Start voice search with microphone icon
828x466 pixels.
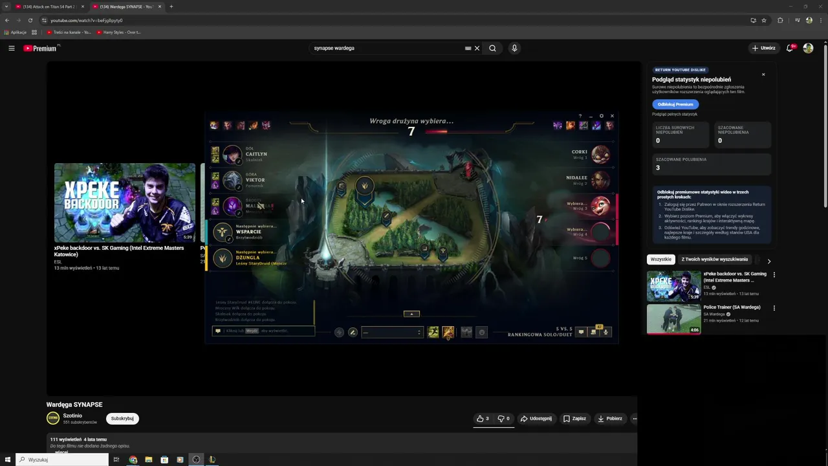(514, 48)
